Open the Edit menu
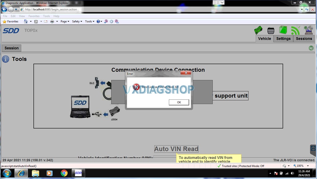Screen dimensions: 317x179 coord(13,16)
